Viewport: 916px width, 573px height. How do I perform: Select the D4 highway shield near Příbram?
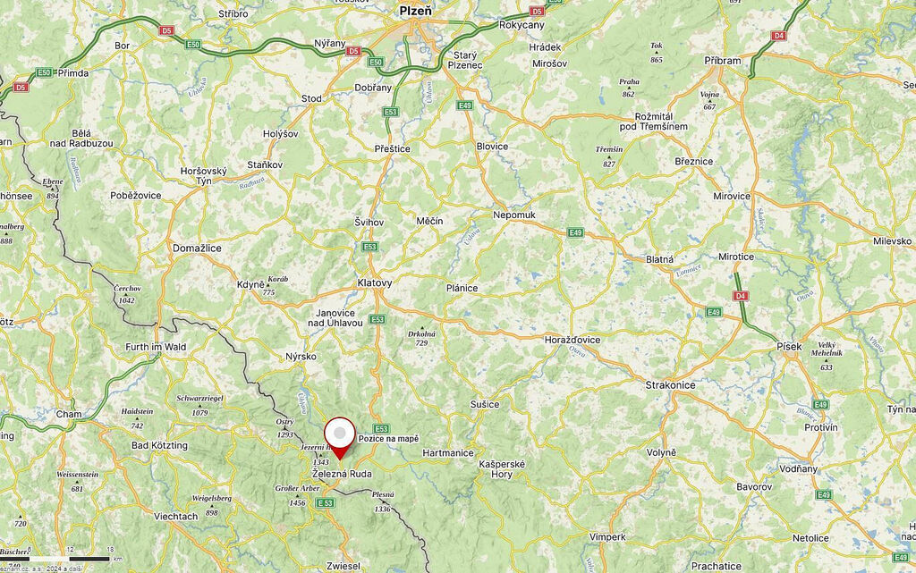778,36
